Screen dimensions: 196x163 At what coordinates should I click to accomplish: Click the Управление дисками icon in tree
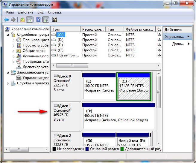coord(19,78)
